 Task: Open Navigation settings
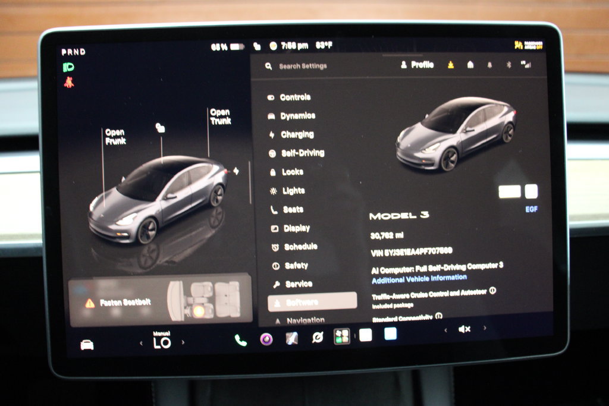point(300,320)
